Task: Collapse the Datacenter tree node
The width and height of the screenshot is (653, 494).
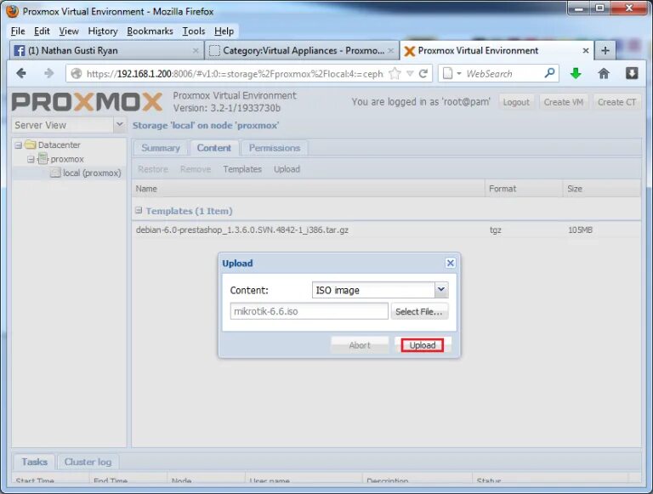Action: coord(19,145)
